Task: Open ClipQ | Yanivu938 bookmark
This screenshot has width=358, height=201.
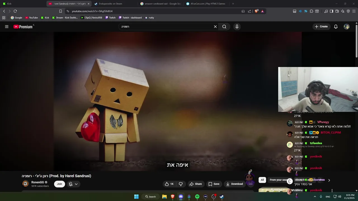Action: pos(91,18)
